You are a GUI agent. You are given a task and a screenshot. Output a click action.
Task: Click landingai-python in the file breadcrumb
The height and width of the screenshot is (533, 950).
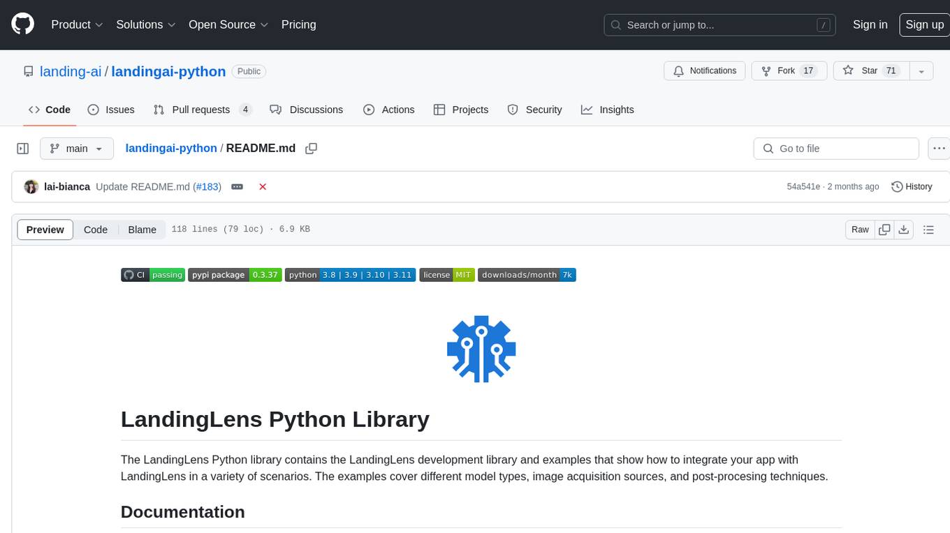point(171,148)
